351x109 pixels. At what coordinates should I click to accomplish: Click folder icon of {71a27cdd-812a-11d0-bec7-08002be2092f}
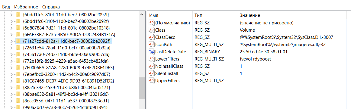tap(18, 41)
